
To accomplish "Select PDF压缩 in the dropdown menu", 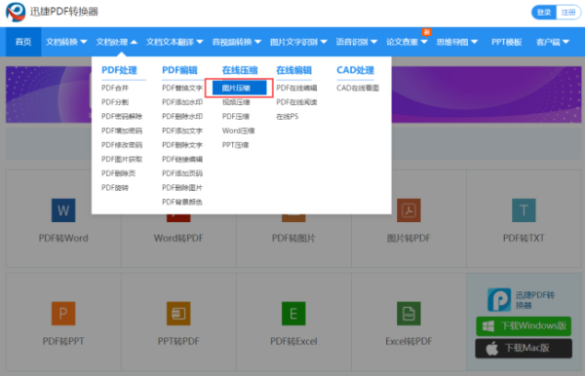I will (235, 116).
